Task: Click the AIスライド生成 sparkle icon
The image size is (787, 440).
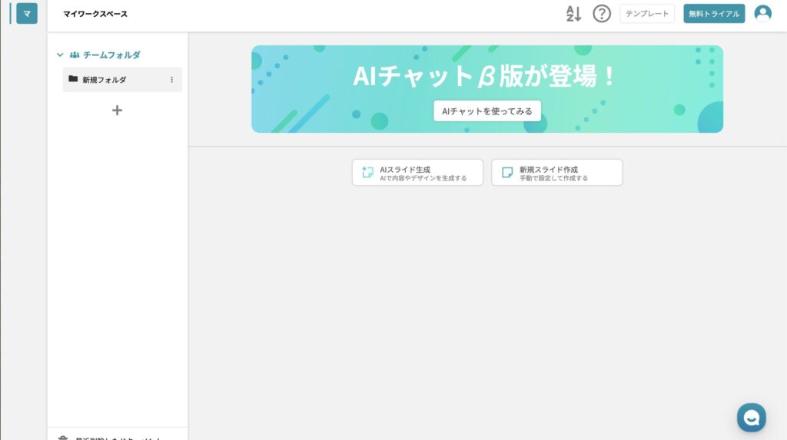Action: (x=367, y=173)
